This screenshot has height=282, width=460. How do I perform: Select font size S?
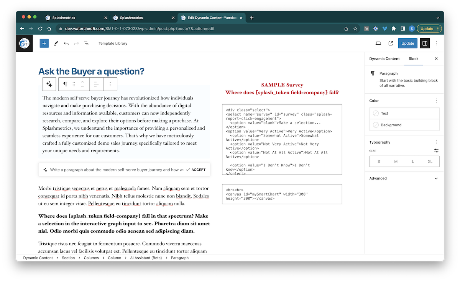click(379, 161)
